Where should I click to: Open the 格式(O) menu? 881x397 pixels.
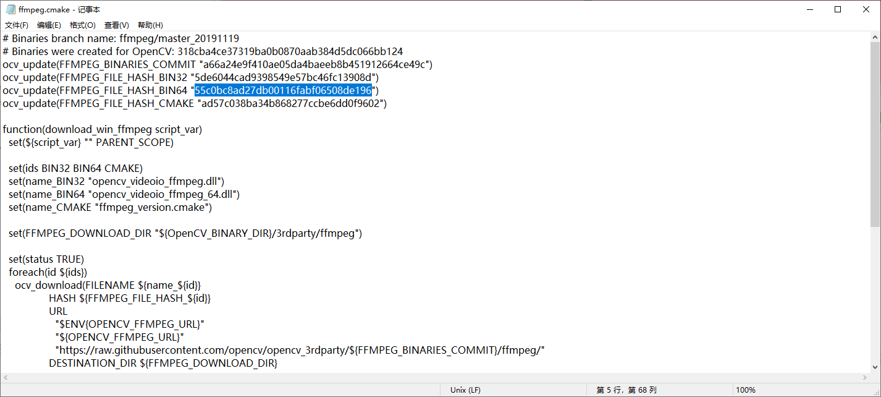(x=83, y=25)
